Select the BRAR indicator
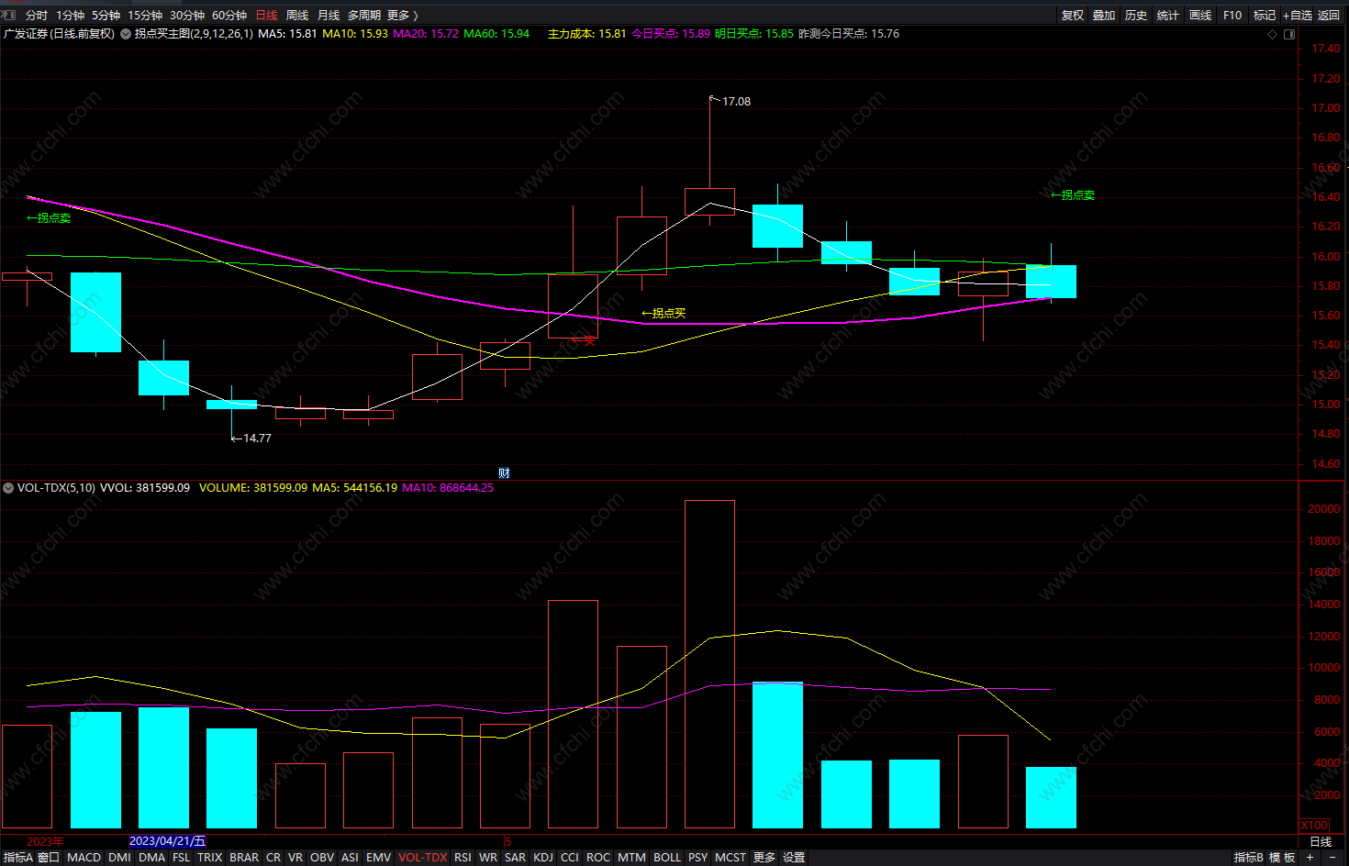1349x866 pixels. point(244,858)
